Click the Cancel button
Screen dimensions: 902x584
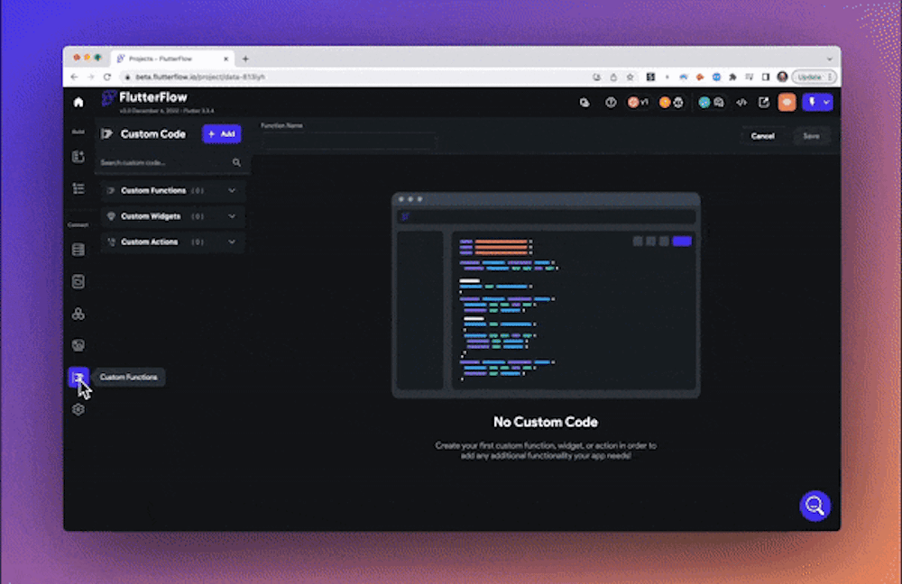point(763,136)
